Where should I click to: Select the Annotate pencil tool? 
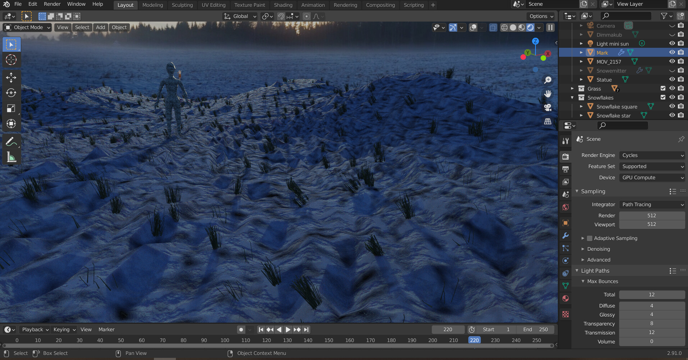point(11,142)
